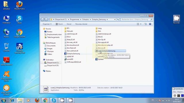
Task: Select the Ordinateur desktop icon
Action: (x=6, y=19)
